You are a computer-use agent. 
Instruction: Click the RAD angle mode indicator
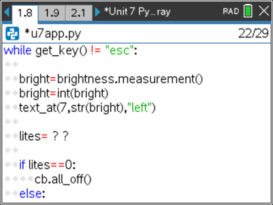tap(231, 11)
